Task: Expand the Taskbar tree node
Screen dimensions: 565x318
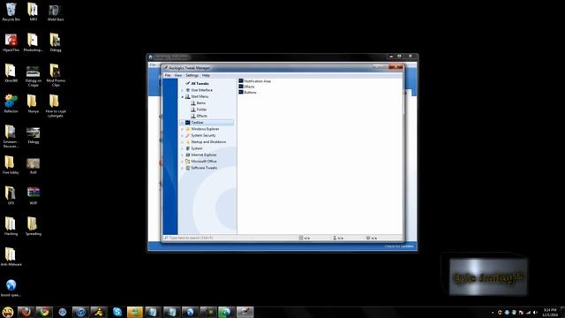Action: (183, 123)
